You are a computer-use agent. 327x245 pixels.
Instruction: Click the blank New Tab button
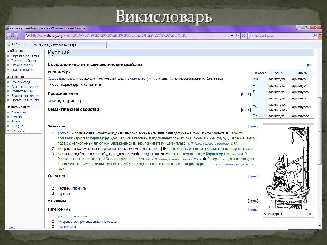pyautogui.click(x=110, y=44)
